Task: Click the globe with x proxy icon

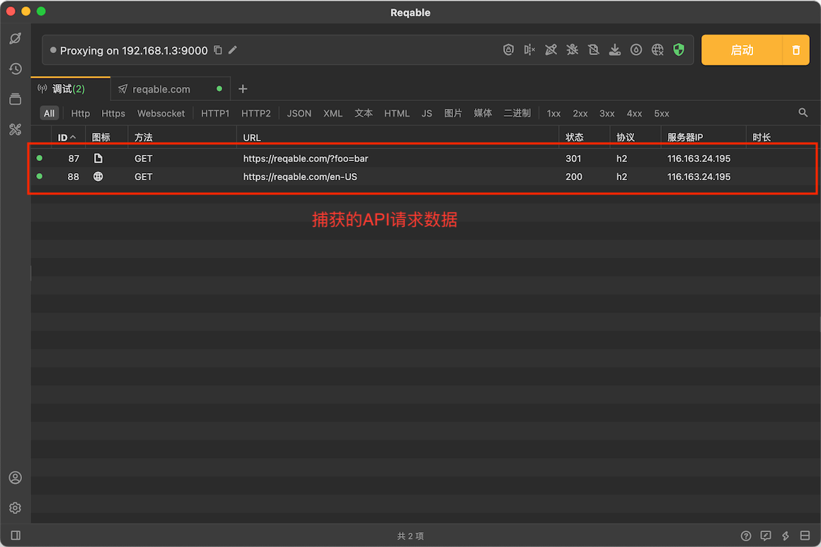Action: [657, 49]
